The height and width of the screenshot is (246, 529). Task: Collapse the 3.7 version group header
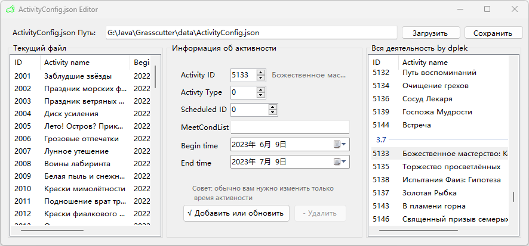[x=380, y=139]
